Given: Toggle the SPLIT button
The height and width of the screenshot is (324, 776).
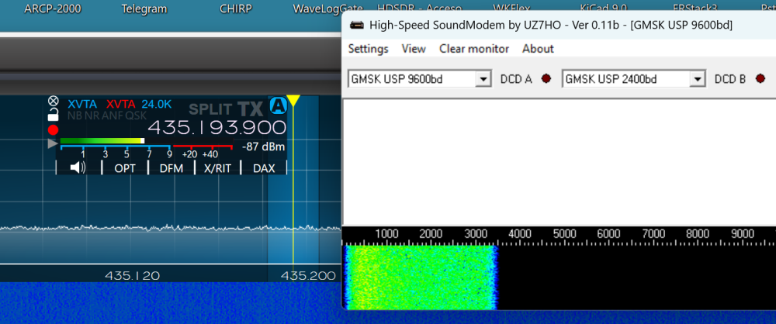Looking at the screenshot, I should (211, 109).
